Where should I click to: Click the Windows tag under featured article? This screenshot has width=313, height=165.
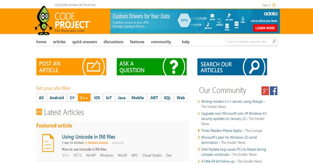tap(106, 155)
